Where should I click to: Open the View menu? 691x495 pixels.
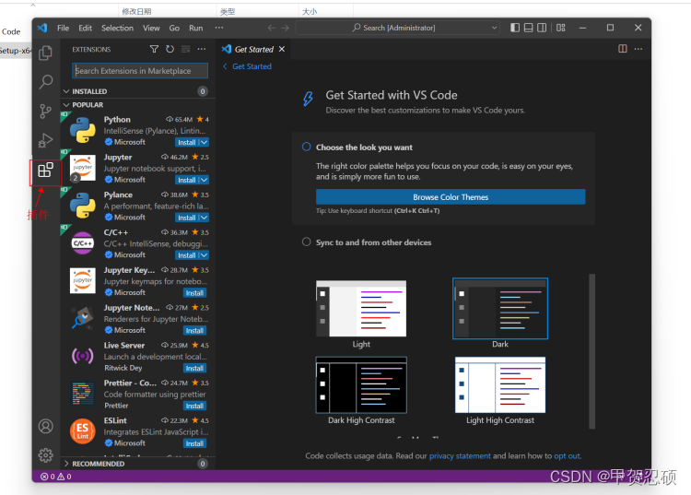tap(151, 28)
